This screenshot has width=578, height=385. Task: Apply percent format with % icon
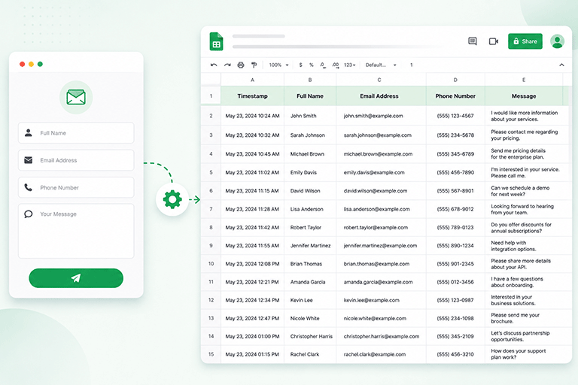(x=312, y=65)
